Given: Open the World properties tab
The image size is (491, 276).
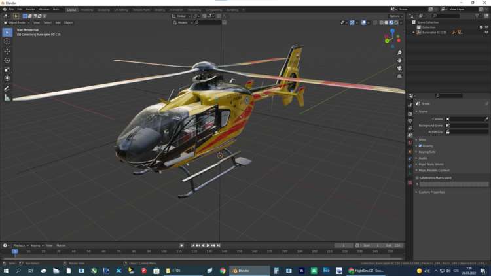Looking at the screenshot, I should click(410, 143).
